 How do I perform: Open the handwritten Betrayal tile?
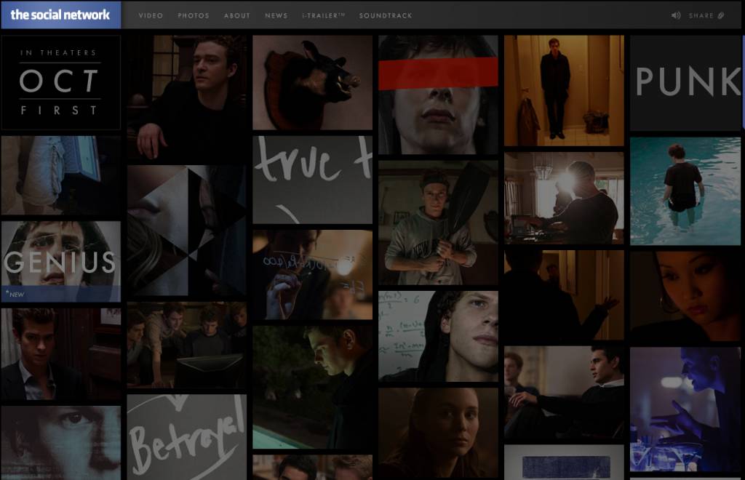coord(187,437)
